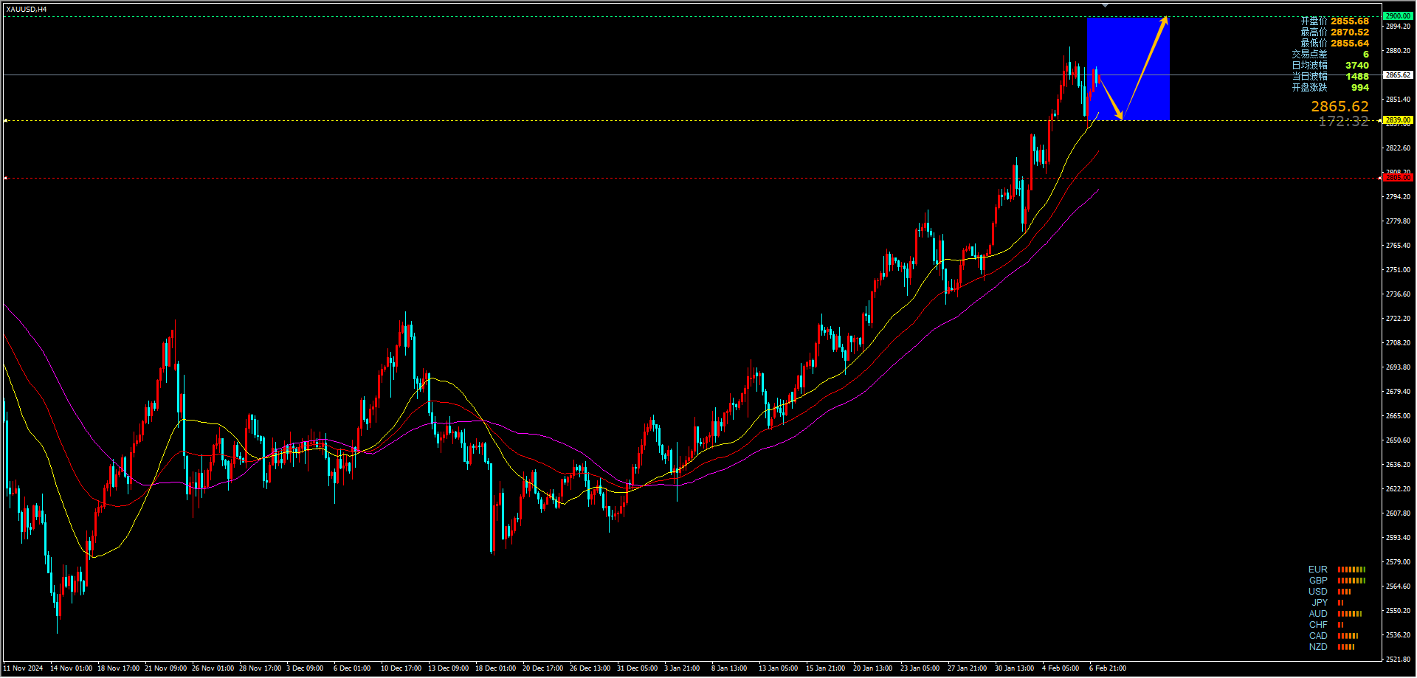Select the green 2900.00 price level label
This screenshot has width=1417, height=678.
pyautogui.click(x=1398, y=15)
